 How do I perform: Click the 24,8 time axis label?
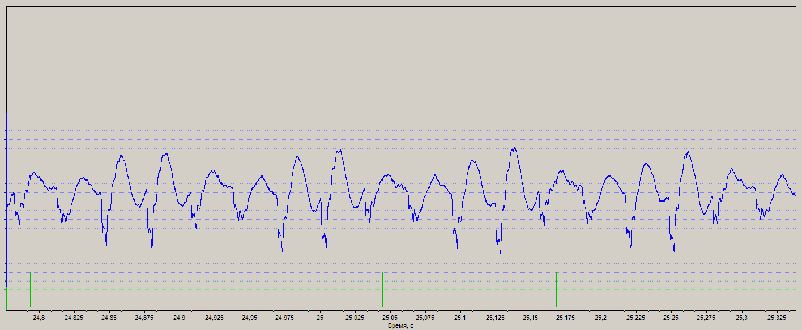coord(39,318)
